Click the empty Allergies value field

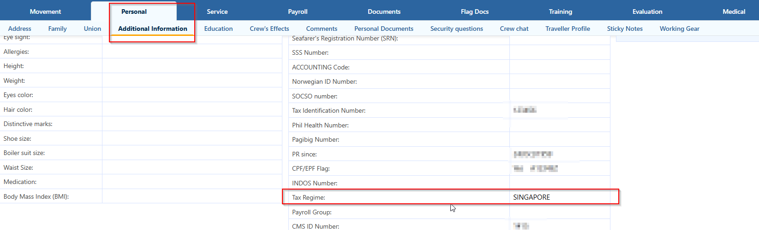click(191, 52)
